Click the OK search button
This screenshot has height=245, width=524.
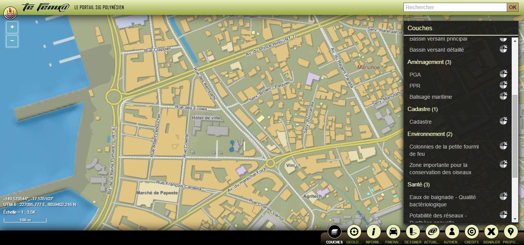(512, 7)
